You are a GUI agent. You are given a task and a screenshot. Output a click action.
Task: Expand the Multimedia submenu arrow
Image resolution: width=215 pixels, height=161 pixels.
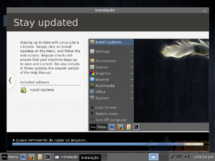[x=132, y=86]
